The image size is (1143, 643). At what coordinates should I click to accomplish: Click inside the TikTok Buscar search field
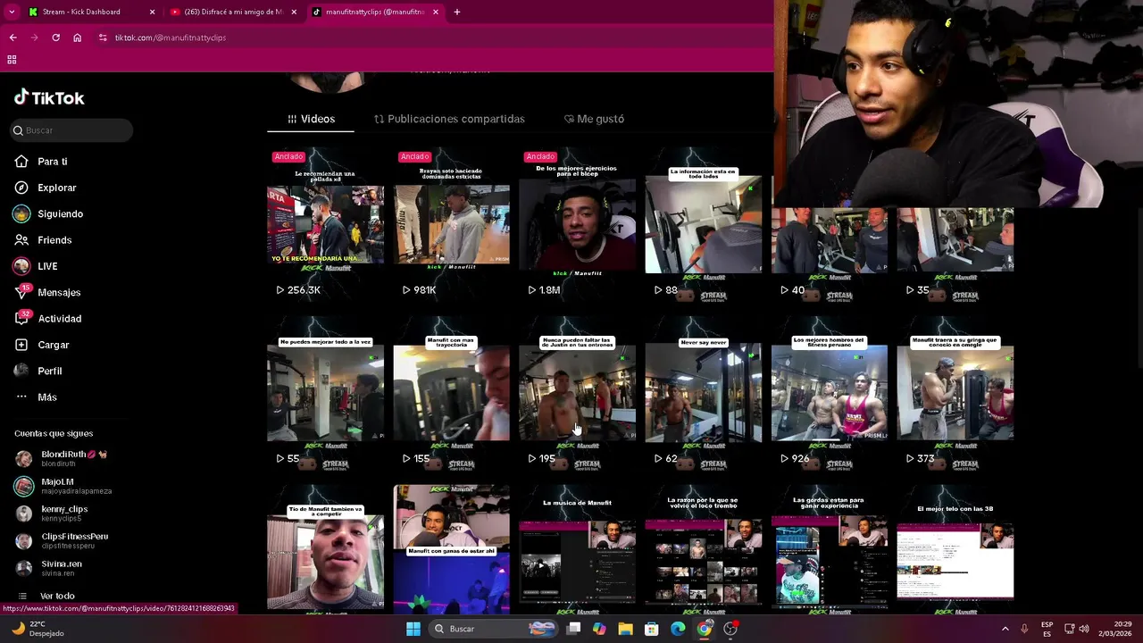point(71,130)
